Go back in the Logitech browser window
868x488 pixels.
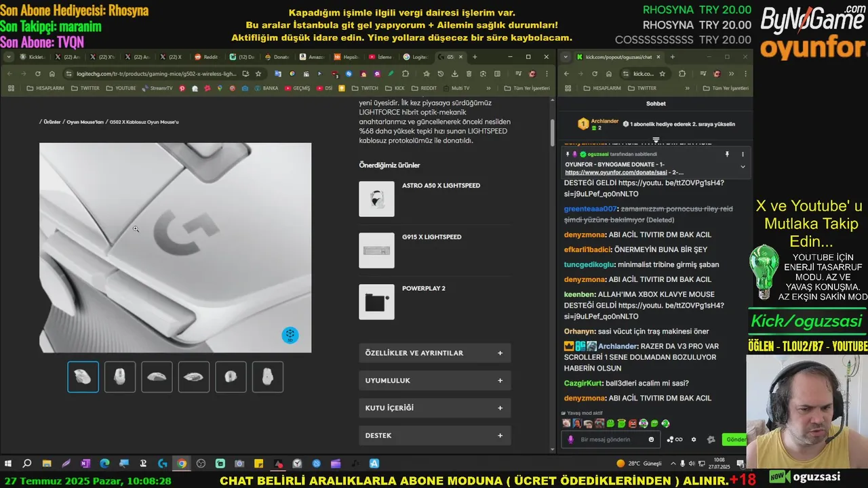10,73
